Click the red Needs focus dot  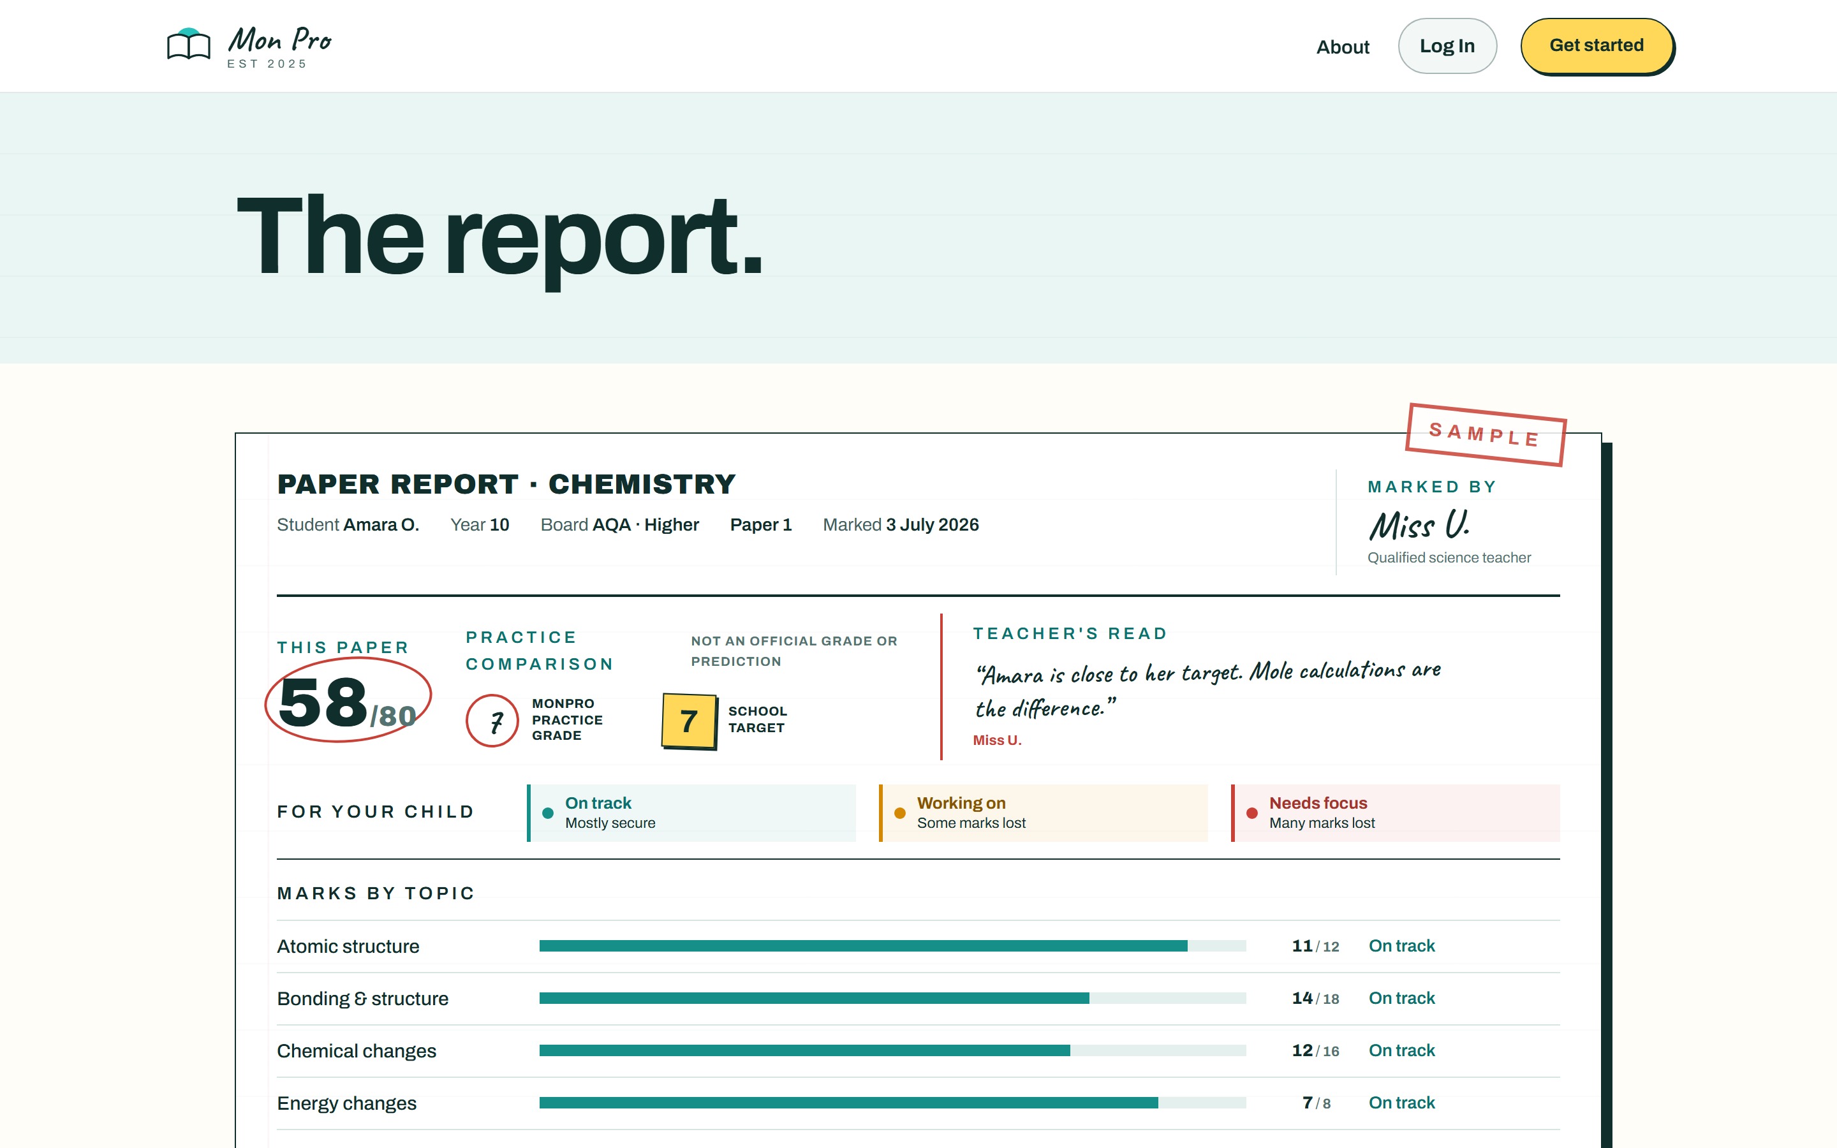[x=1253, y=813]
